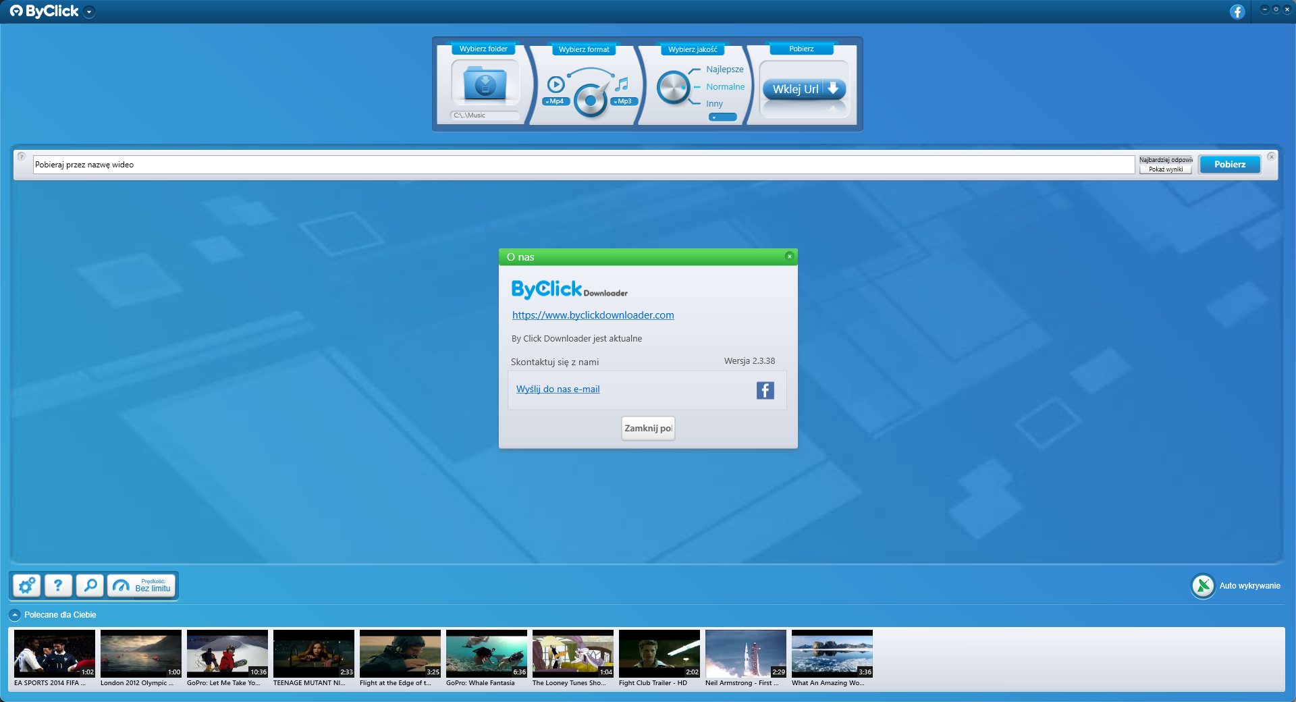Open the Mp4 format dropdown
The height and width of the screenshot is (702, 1296).
[x=555, y=101]
